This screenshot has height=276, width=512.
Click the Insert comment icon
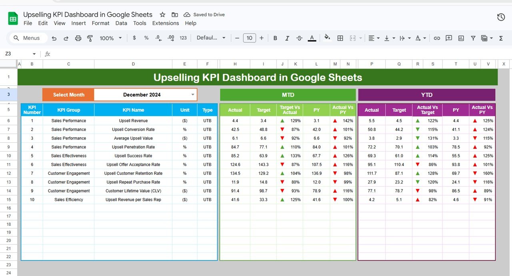click(449, 38)
